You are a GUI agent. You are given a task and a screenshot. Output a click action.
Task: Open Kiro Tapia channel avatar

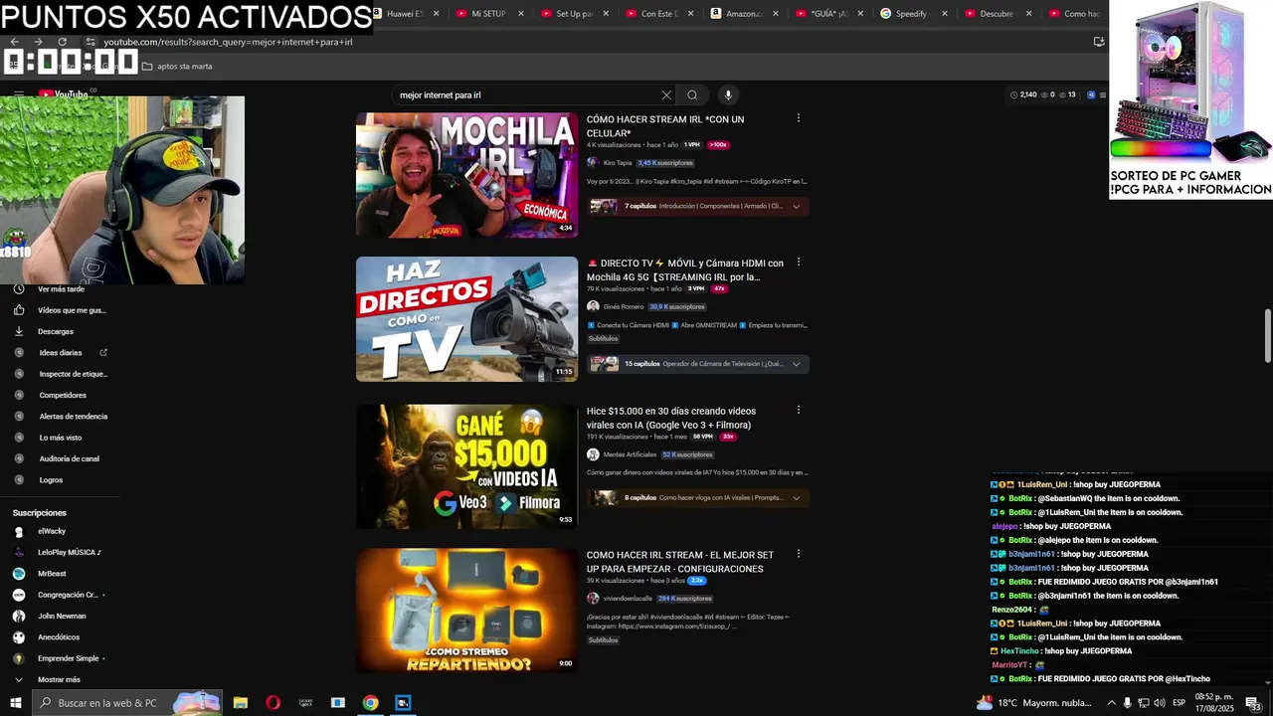[x=593, y=162]
